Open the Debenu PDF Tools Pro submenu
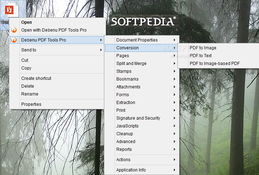Image resolution: width=259 pixels, height=175 pixels. pos(57,40)
